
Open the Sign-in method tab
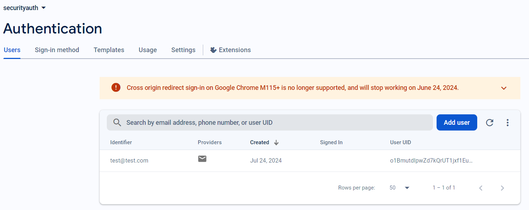57,50
